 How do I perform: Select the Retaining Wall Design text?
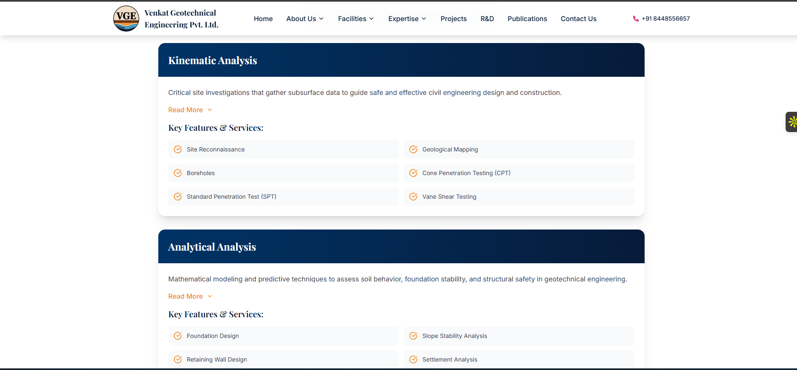point(217,359)
